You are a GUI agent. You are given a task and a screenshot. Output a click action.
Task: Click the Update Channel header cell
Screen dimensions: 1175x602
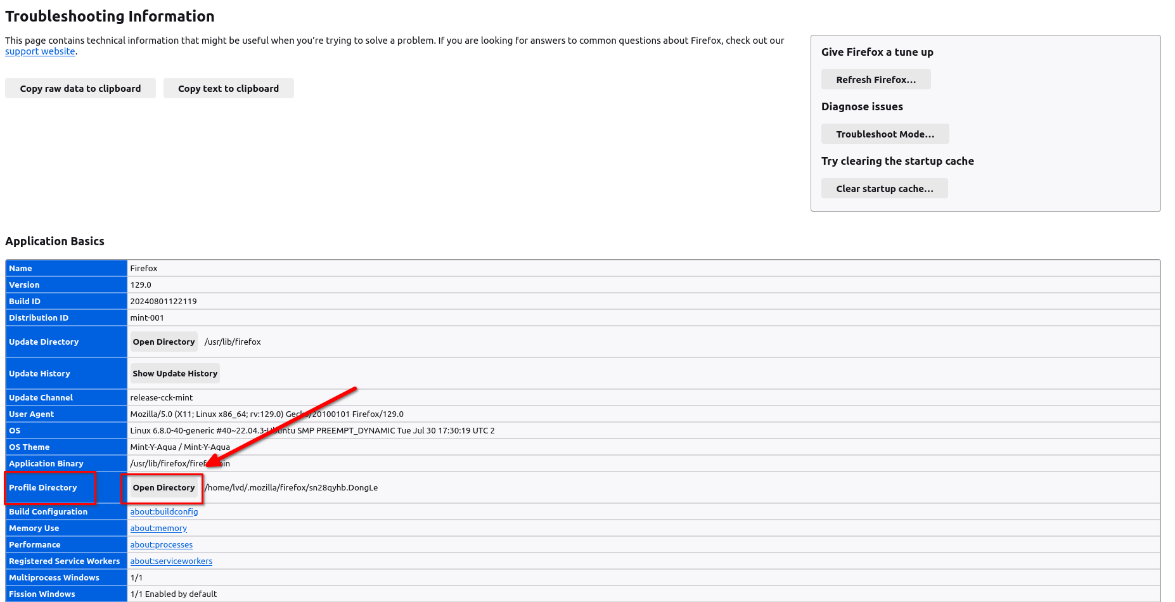coord(67,397)
